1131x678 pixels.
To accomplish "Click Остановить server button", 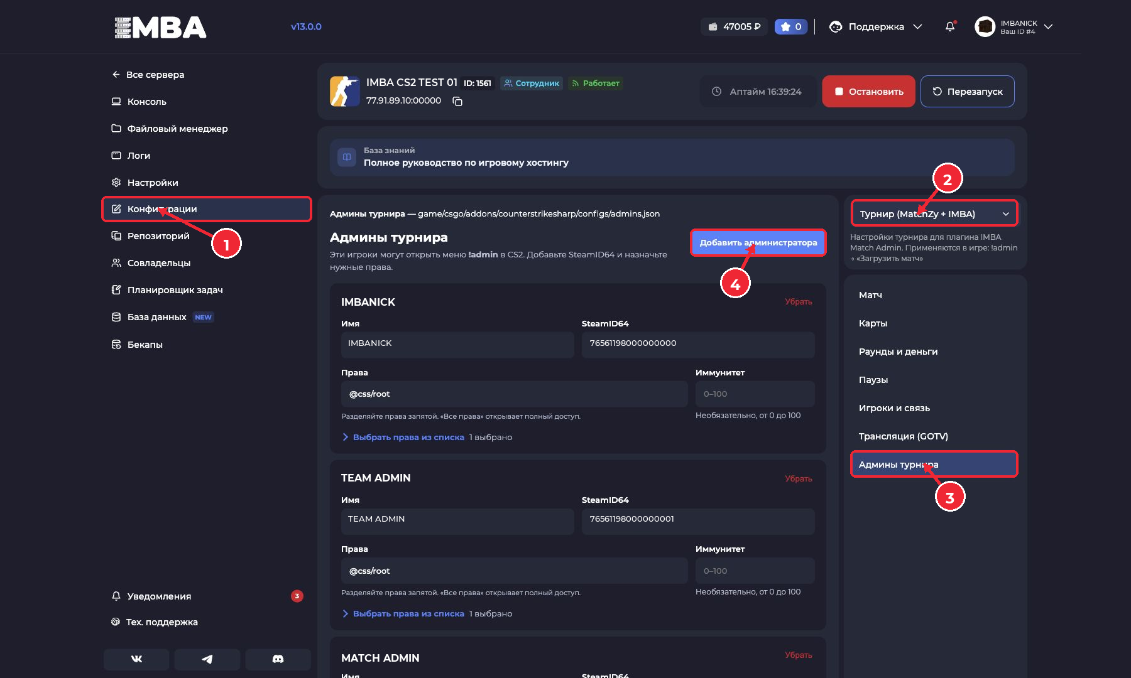I will click(x=869, y=92).
